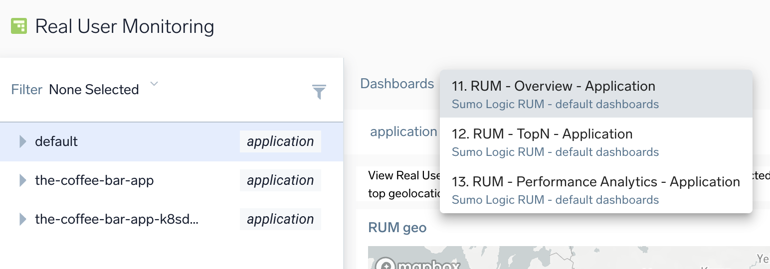Click the mapbox logo on the map

point(418,264)
